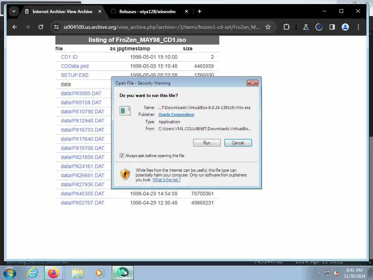Viewport: 373px width, 280px height.
Task: Open Chrome Labs flask icon
Action: (306, 27)
